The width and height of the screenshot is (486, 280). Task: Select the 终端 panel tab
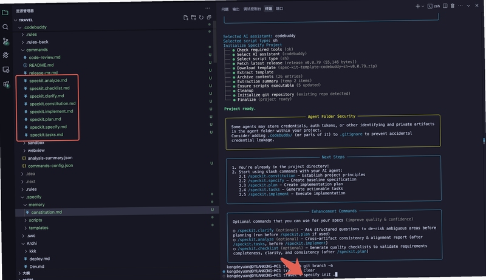269,9
